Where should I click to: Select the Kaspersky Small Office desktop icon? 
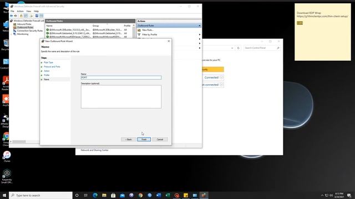click(7, 176)
